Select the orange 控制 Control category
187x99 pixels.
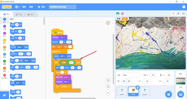[x=5, y=48]
